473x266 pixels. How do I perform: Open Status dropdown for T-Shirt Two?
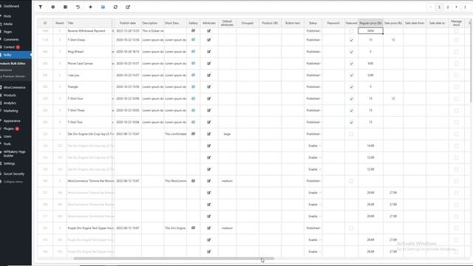point(313,122)
